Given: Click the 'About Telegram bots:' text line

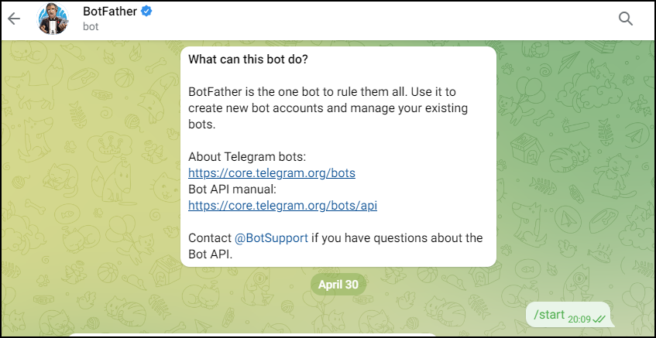Looking at the screenshot, I should pos(247,157).
